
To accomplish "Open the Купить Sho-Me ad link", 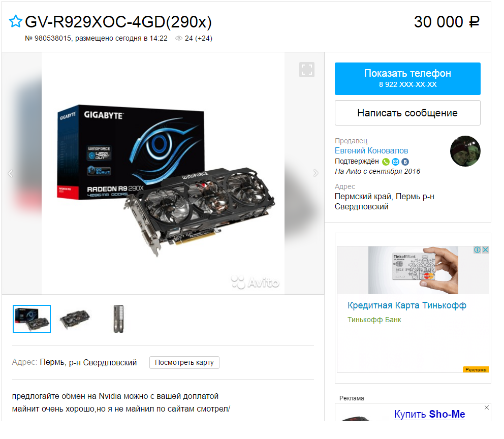I will click(x=429, y=414).
